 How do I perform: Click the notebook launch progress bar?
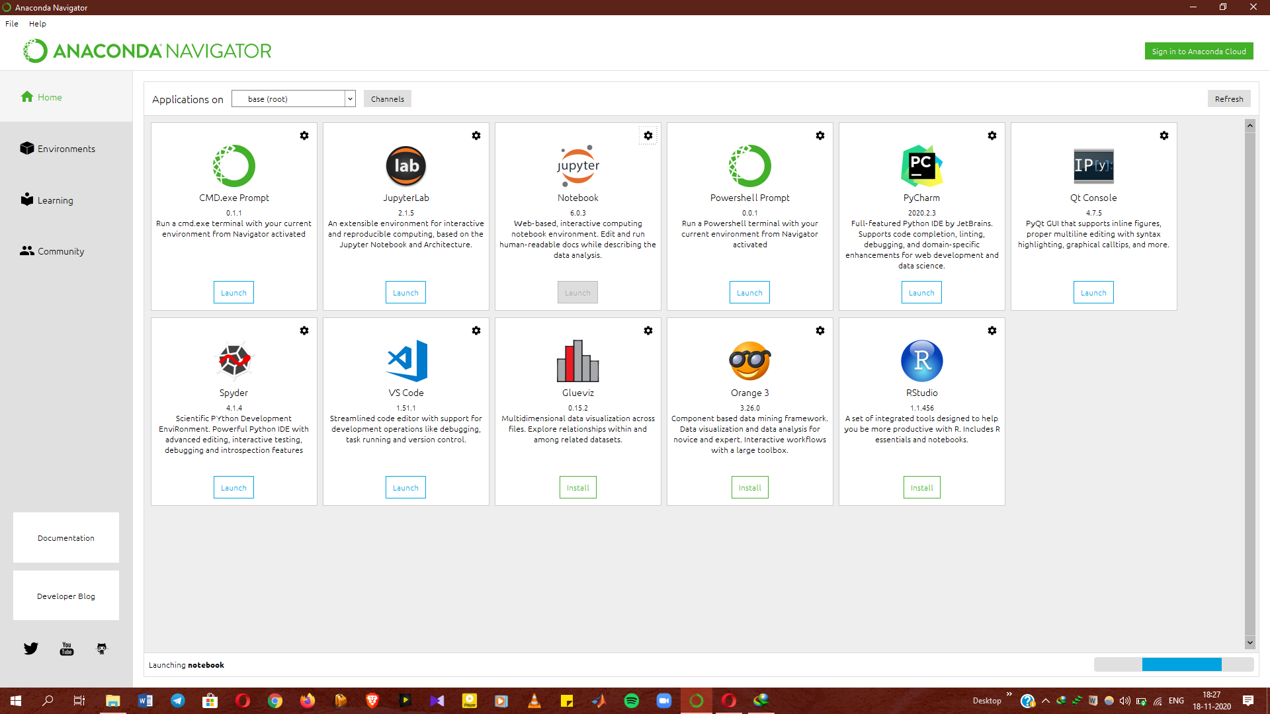(x=1173, y=664)
